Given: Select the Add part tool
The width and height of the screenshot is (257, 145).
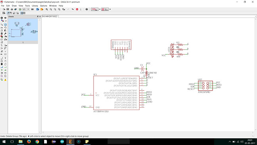Looking at the screenshot, I should click(2, 37).
